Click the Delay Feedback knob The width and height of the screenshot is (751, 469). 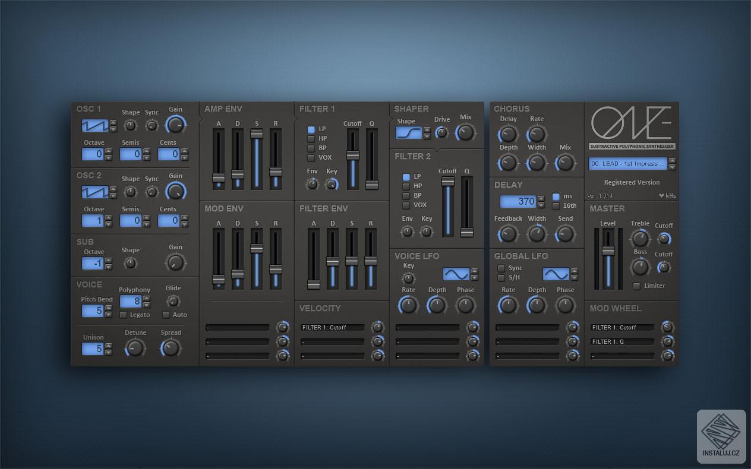508,234
